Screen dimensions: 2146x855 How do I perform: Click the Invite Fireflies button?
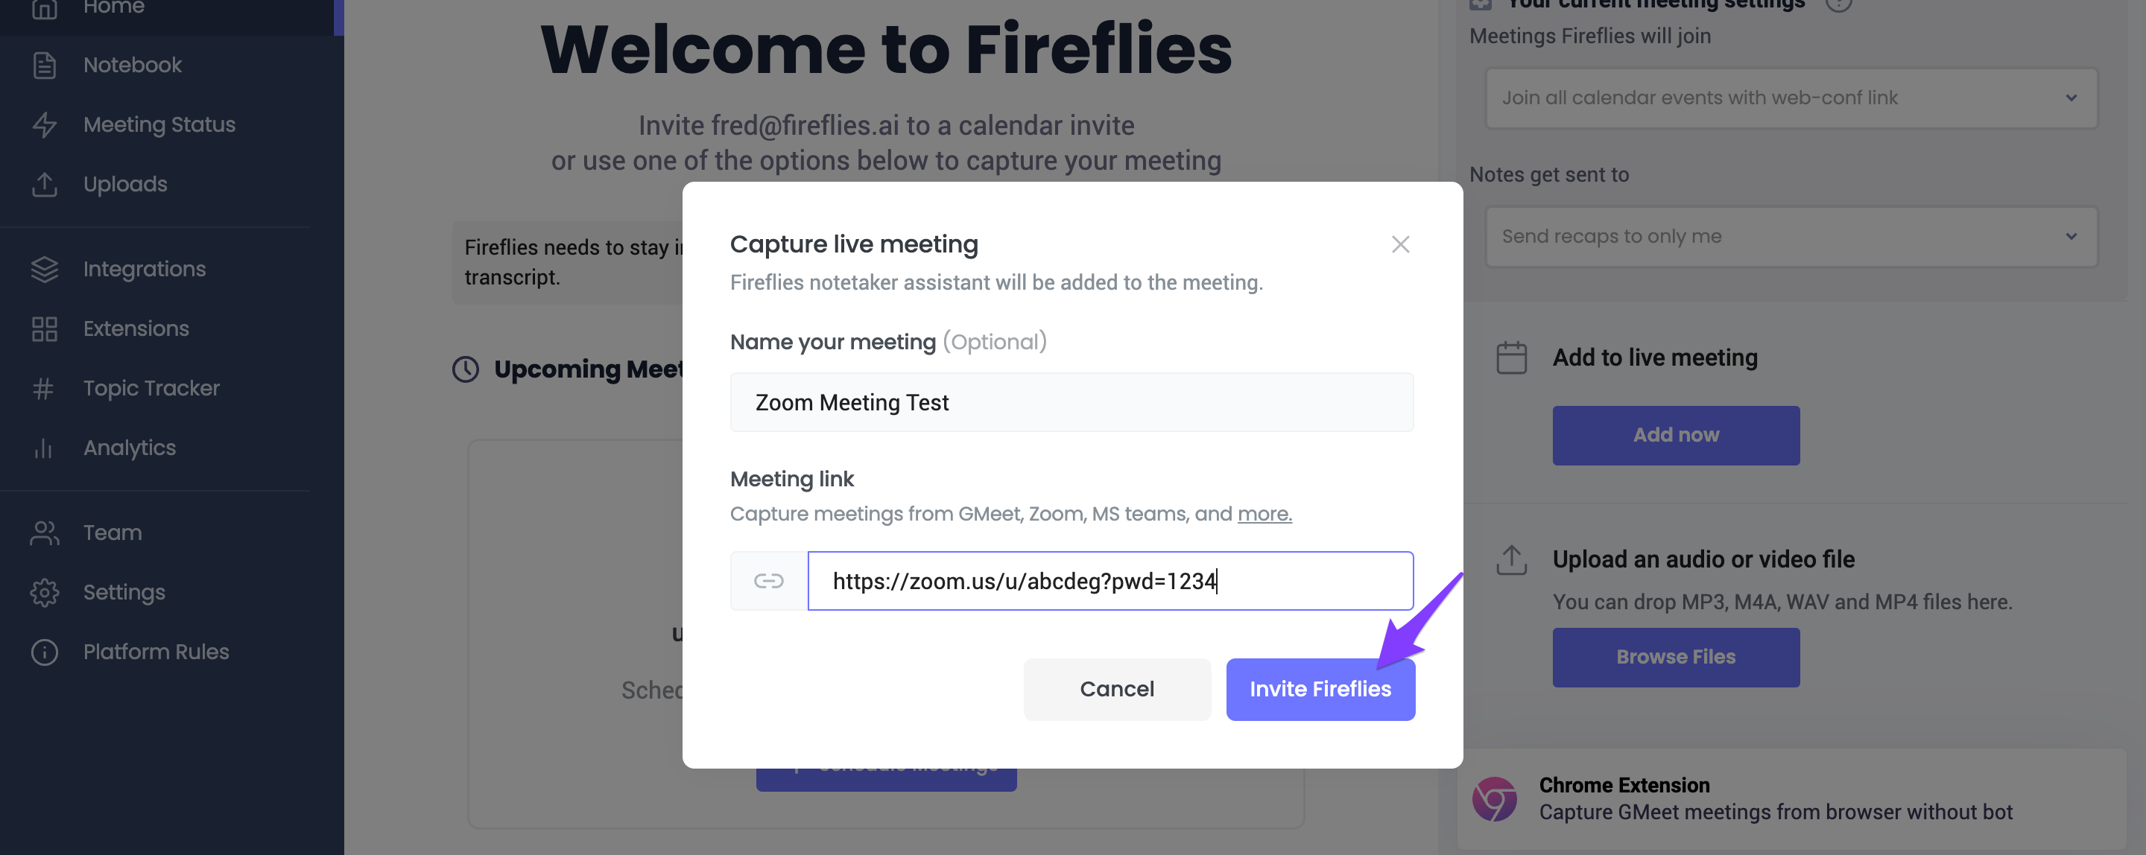tap(1320, 690)
